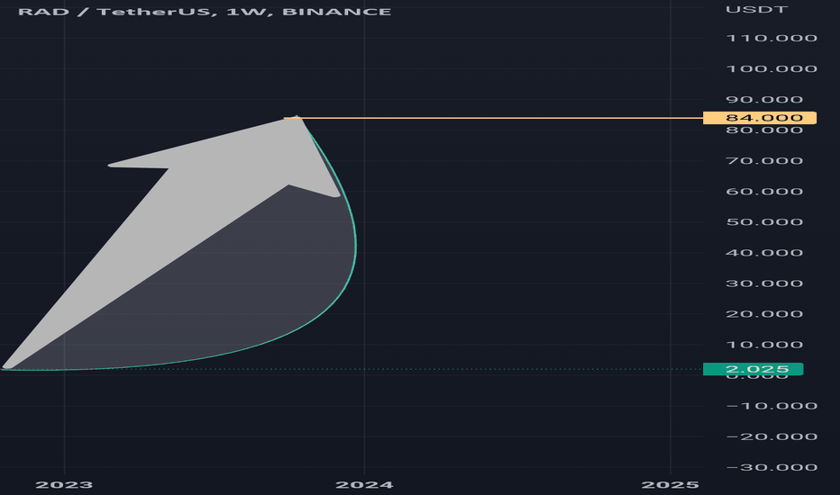This screenshot has height=495, width=840.
Task: Click the 2023 time axis label
Action: [x=64, y=485]
